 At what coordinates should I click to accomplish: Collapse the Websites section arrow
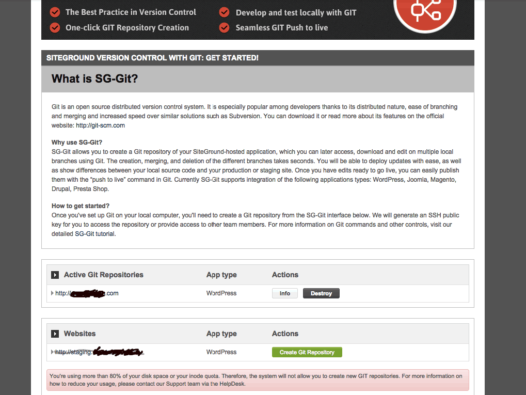click(55, 334)
